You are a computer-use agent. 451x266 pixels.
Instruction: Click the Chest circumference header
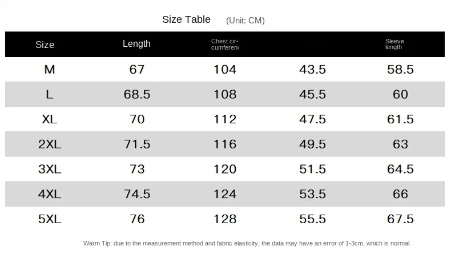pyautogui.click(x=224, y=45)
